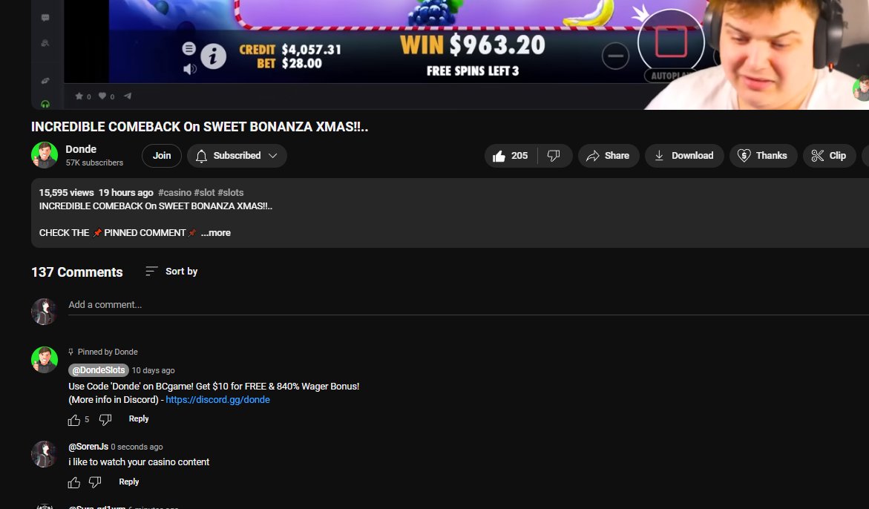Focus the Add a comment field
This screenshot has height=509, width=869.
coord(468,305)
